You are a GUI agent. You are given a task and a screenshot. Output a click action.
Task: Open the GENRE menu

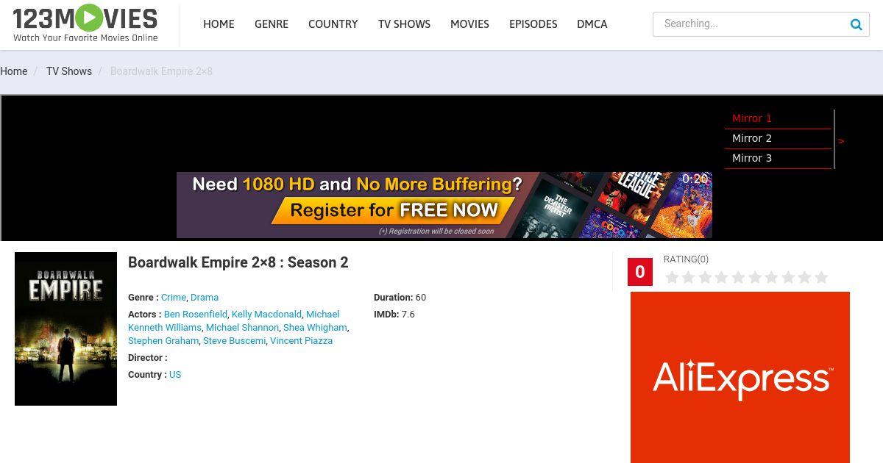272,24
